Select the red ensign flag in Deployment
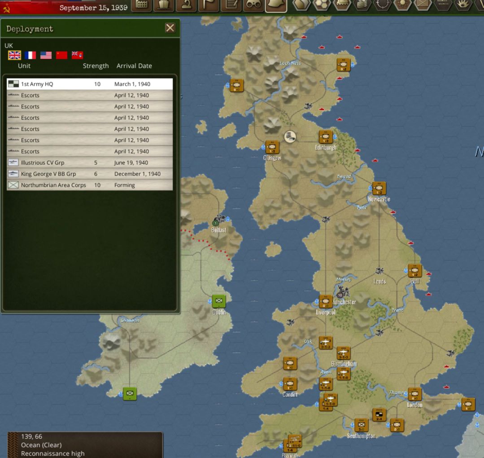Image resolution: width=484 pixels, height=458 pixels. click(x=78, y=55)
